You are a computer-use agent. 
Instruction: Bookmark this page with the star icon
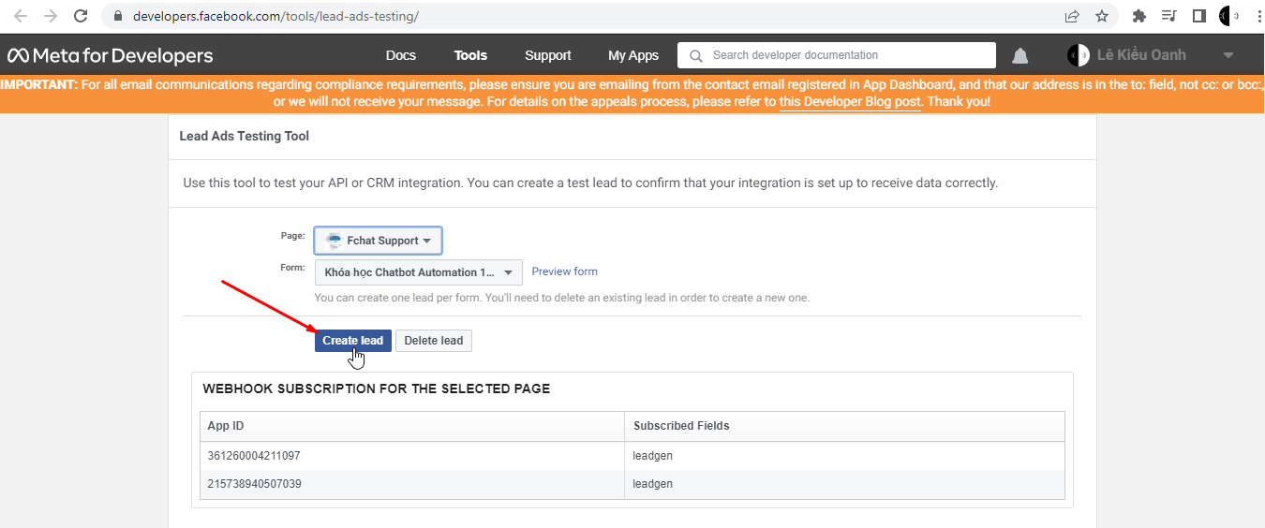pyautogui.click(x=1102, y=16)
